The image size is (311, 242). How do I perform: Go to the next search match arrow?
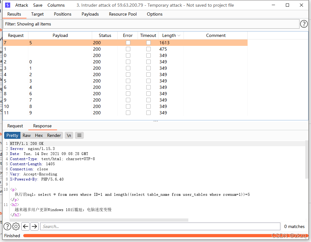[34, 226]
